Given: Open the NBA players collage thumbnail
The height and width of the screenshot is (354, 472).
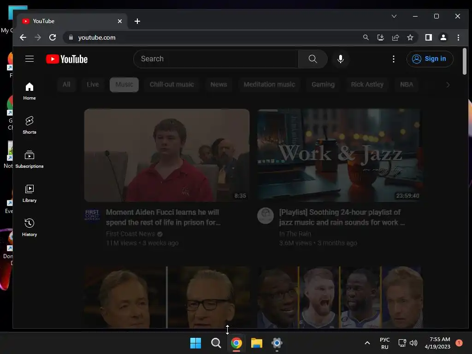Looking at the screenshot, I should coord(340,297).
